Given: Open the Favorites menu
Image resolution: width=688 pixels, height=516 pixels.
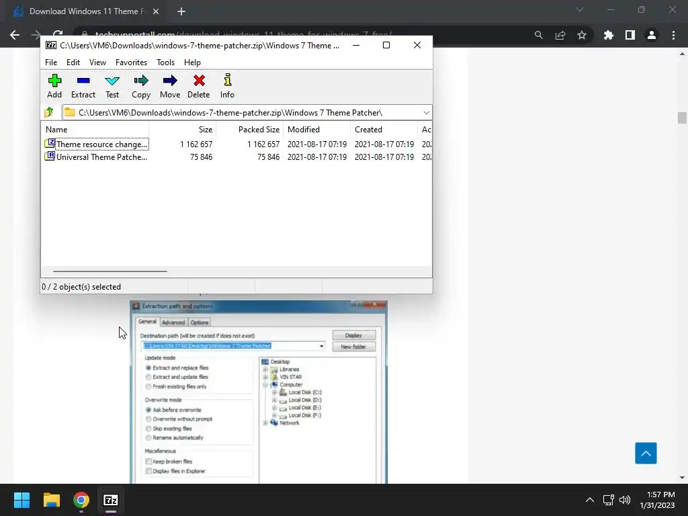Looking at the screenshot, I should point(131,62).
